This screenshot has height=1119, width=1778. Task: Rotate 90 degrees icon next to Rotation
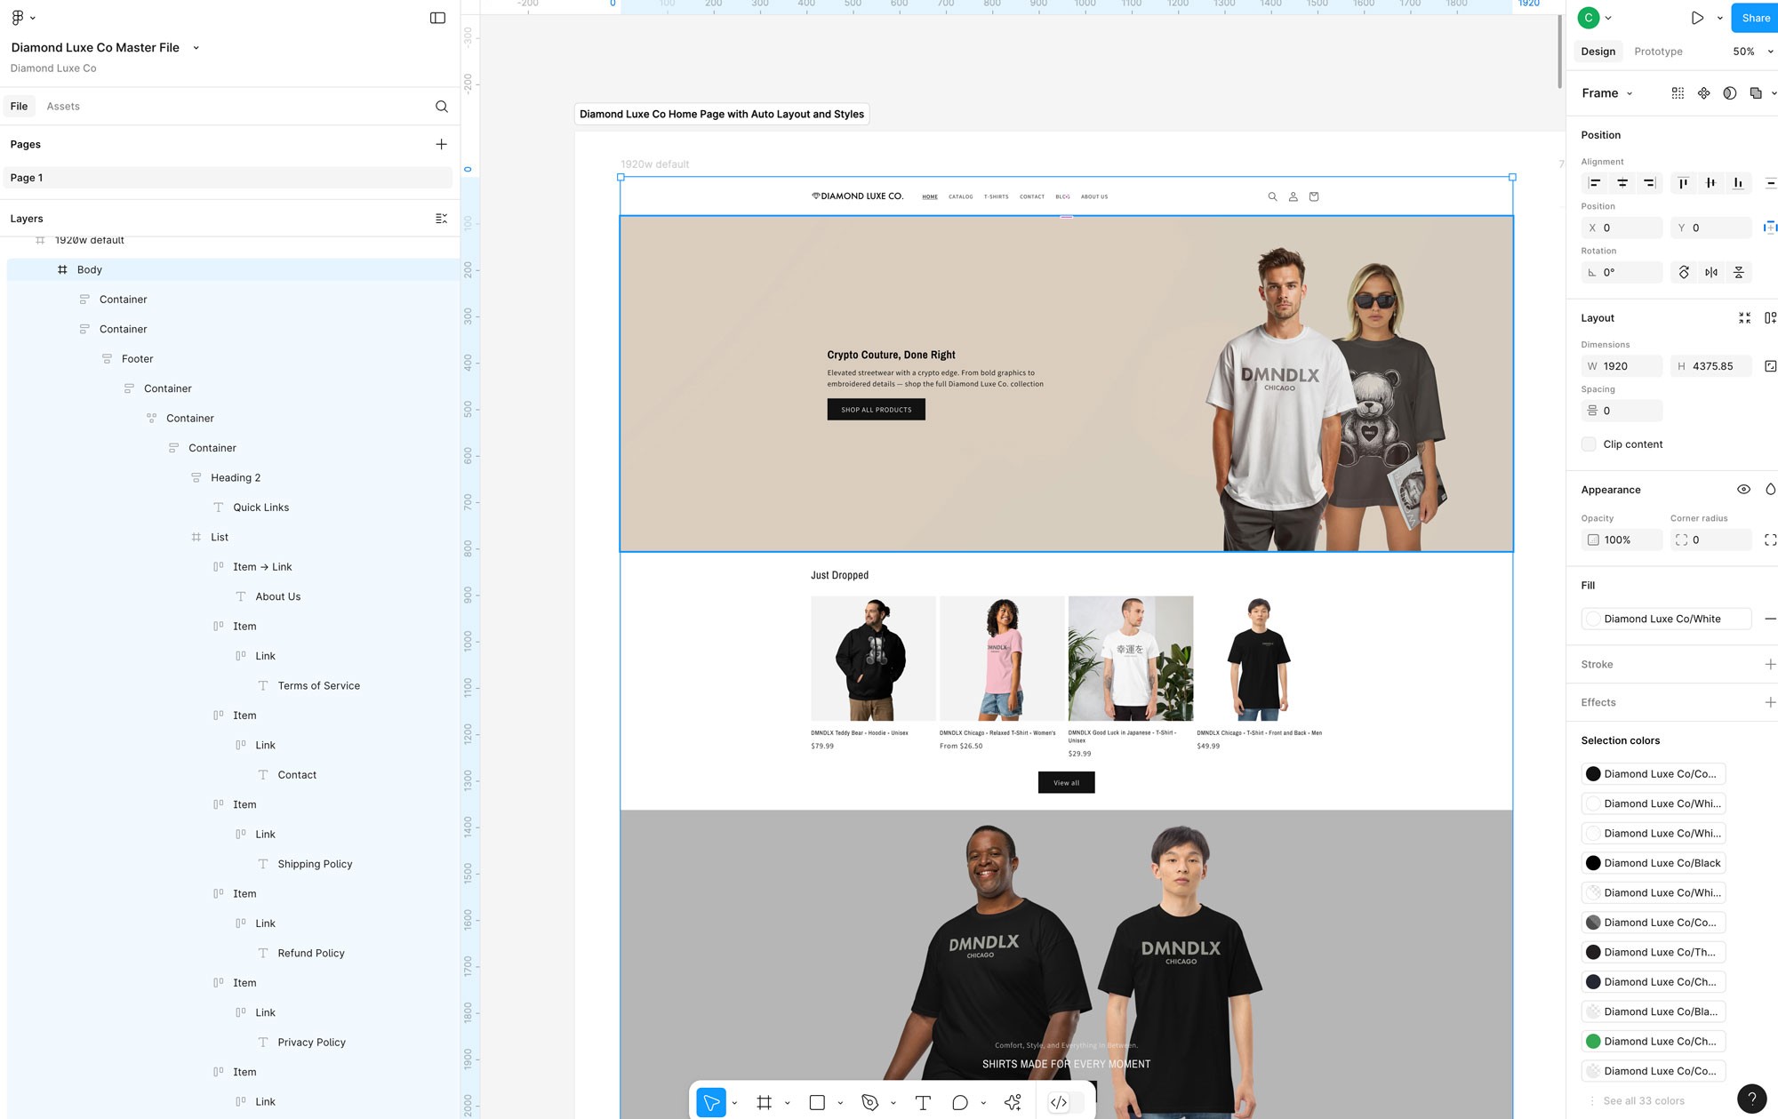pyautogui.click(x=1684, y=273)
